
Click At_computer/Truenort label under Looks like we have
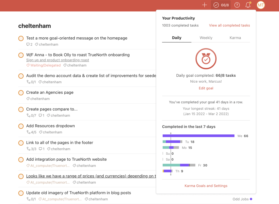pyautogui.click(x=48, y=182)
